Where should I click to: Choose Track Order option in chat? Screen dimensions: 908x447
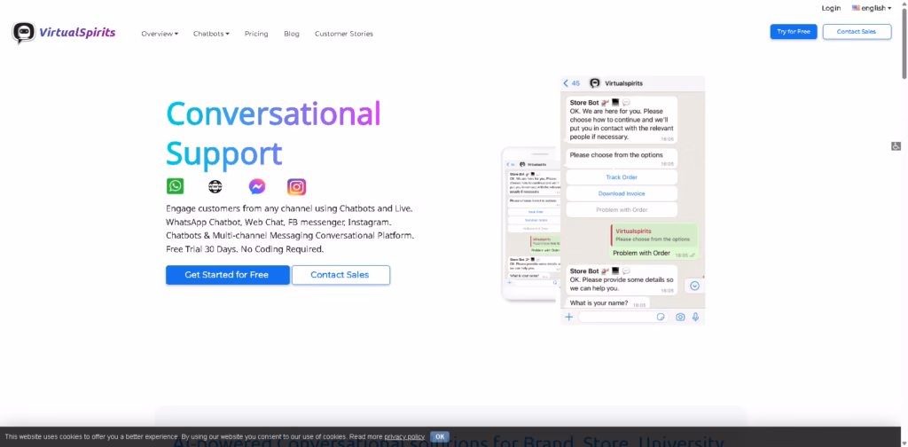coord(622,177)
